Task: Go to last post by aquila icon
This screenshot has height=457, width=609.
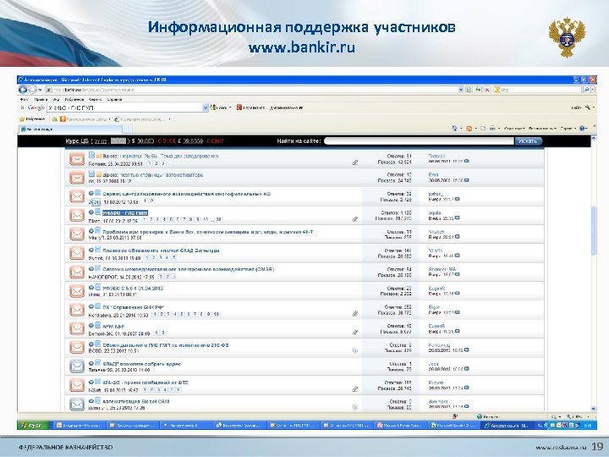Action: click(x=457, y=218)
